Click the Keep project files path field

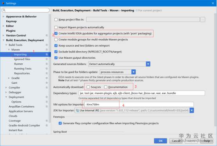click(x=143, y=20)
